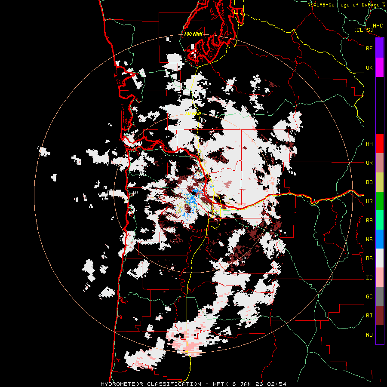Select the GR dusty-pink legend swatch

(x=380, y=163)
